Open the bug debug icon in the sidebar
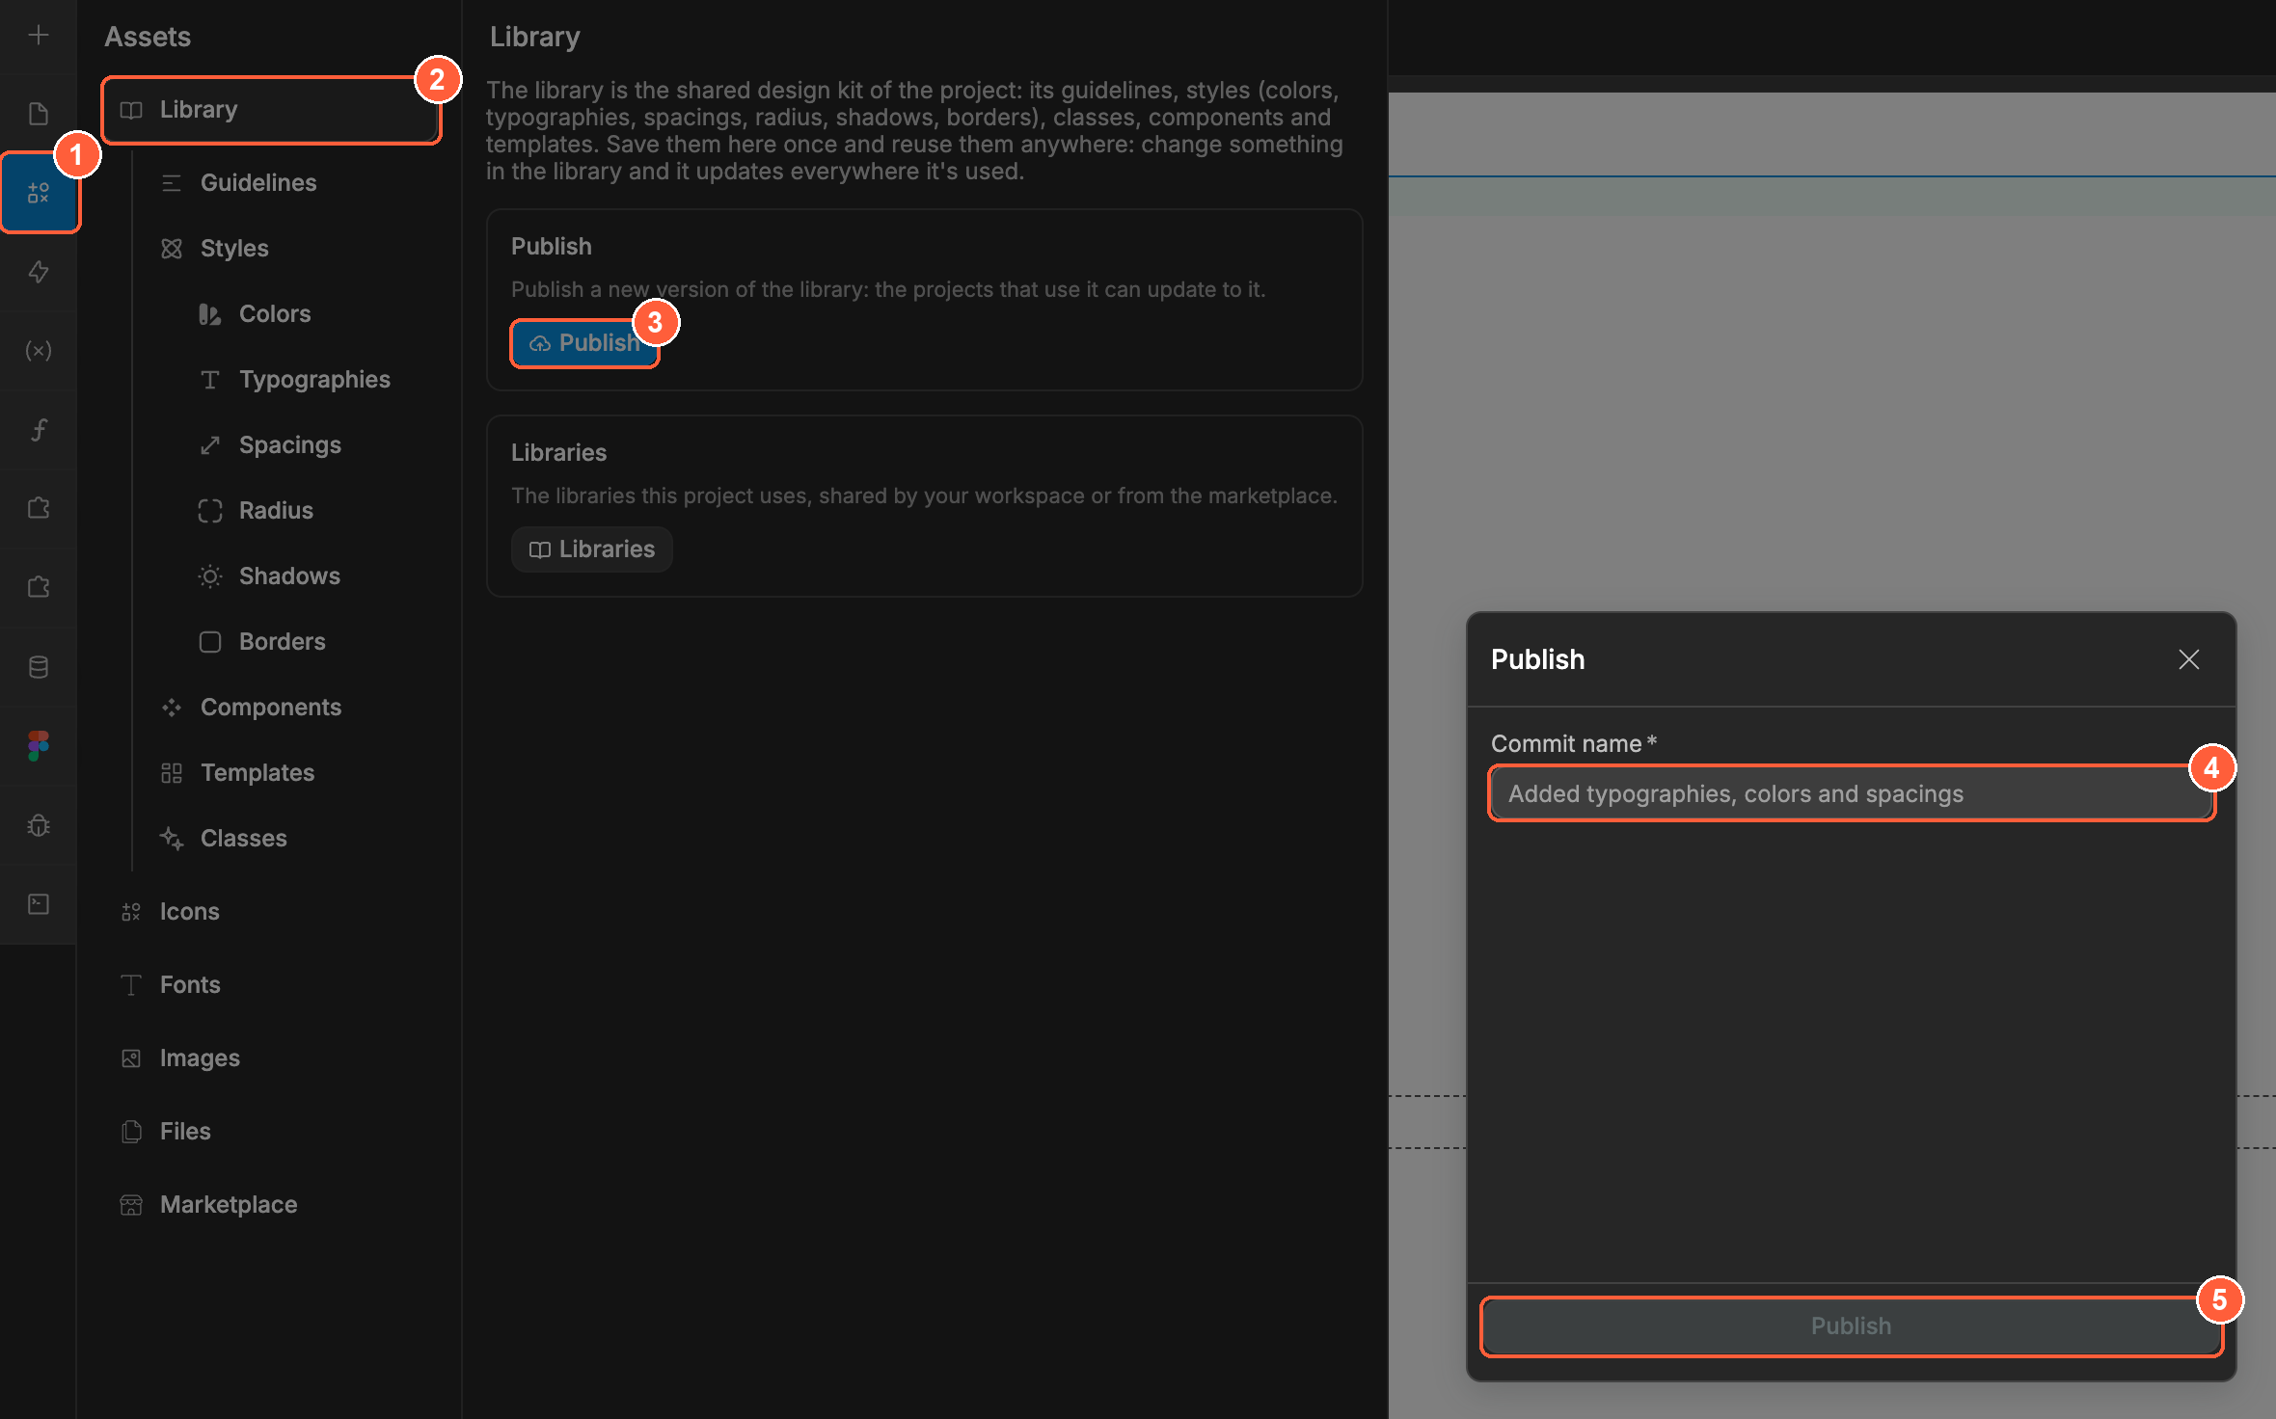 click(39, 825)
